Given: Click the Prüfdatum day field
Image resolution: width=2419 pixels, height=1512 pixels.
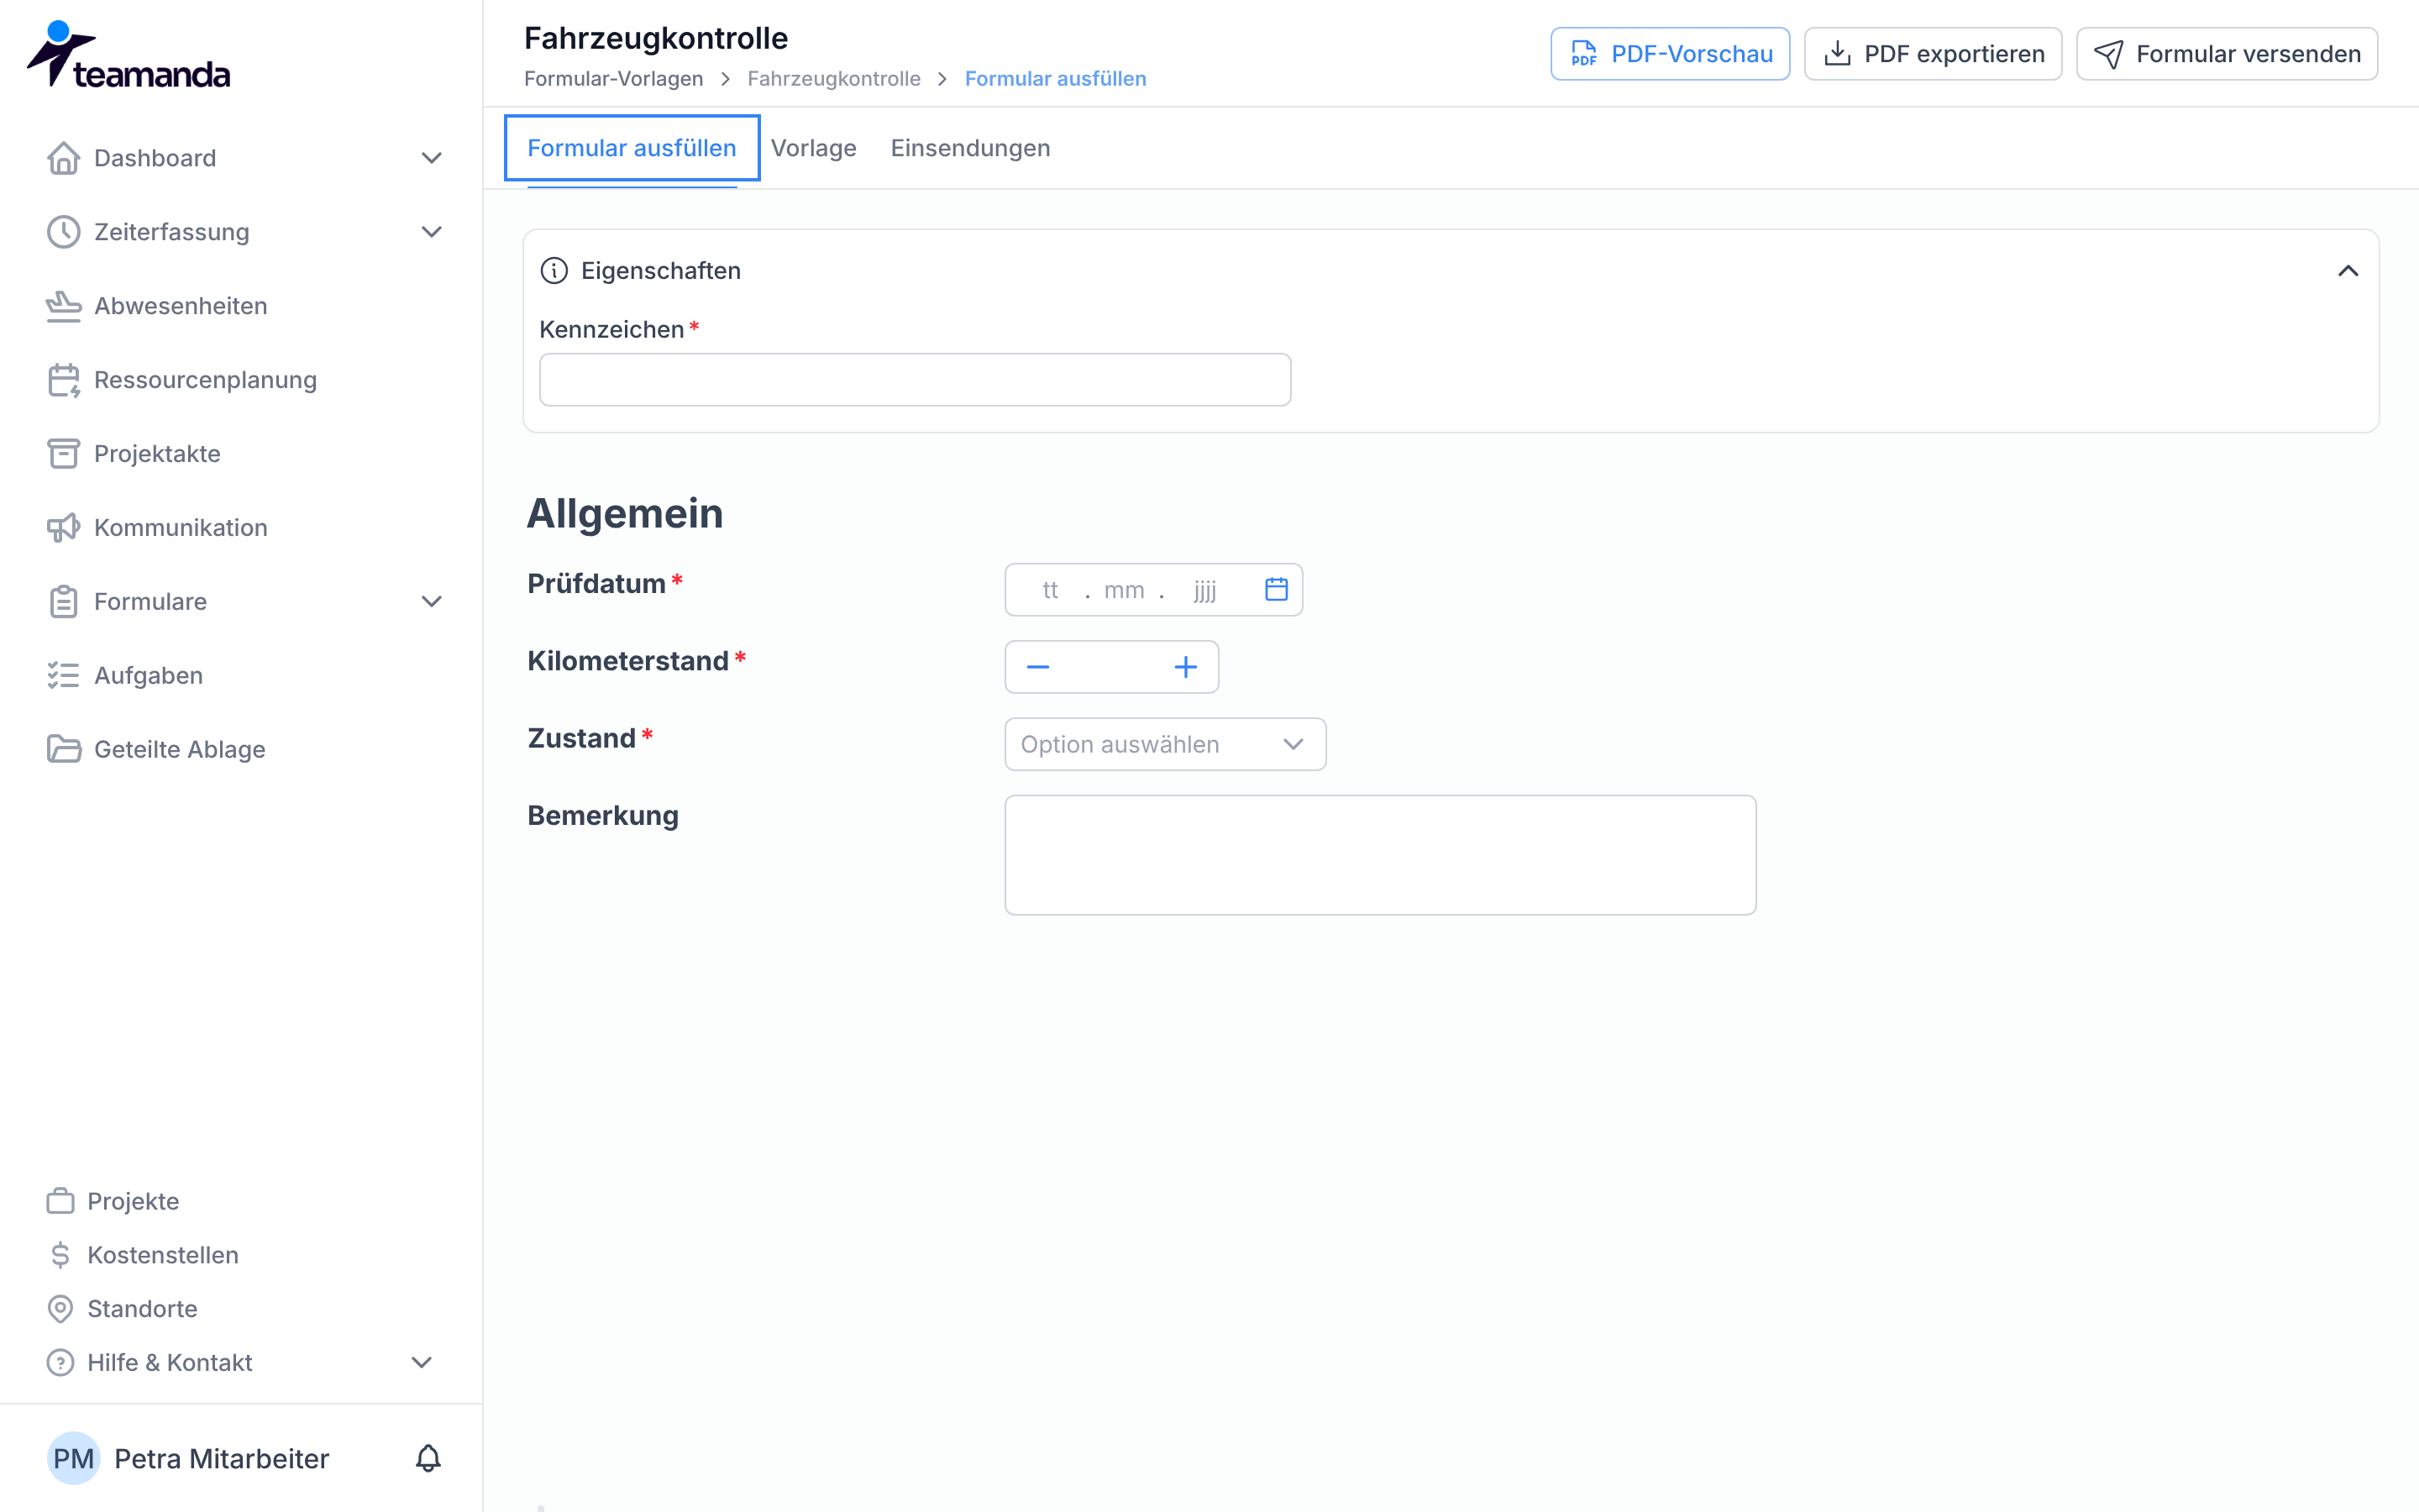Looking at the screenshot, I should (x=1050, y=590).
